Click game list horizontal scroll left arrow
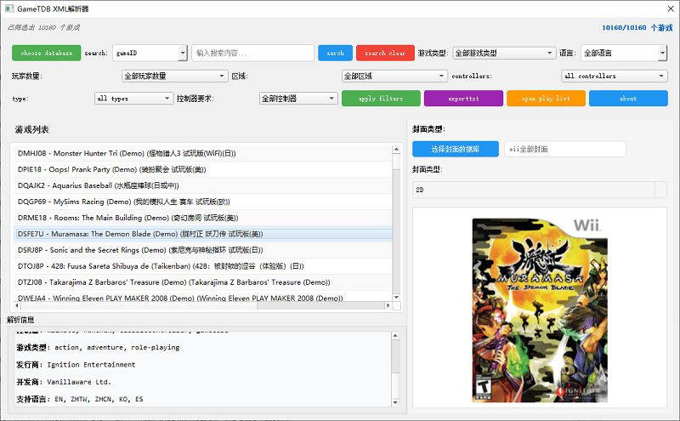Viewport: 680px width, 421px height. (x=17, y=305)
